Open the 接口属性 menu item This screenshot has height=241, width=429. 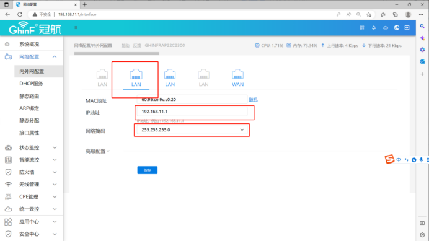click(29, 133)
